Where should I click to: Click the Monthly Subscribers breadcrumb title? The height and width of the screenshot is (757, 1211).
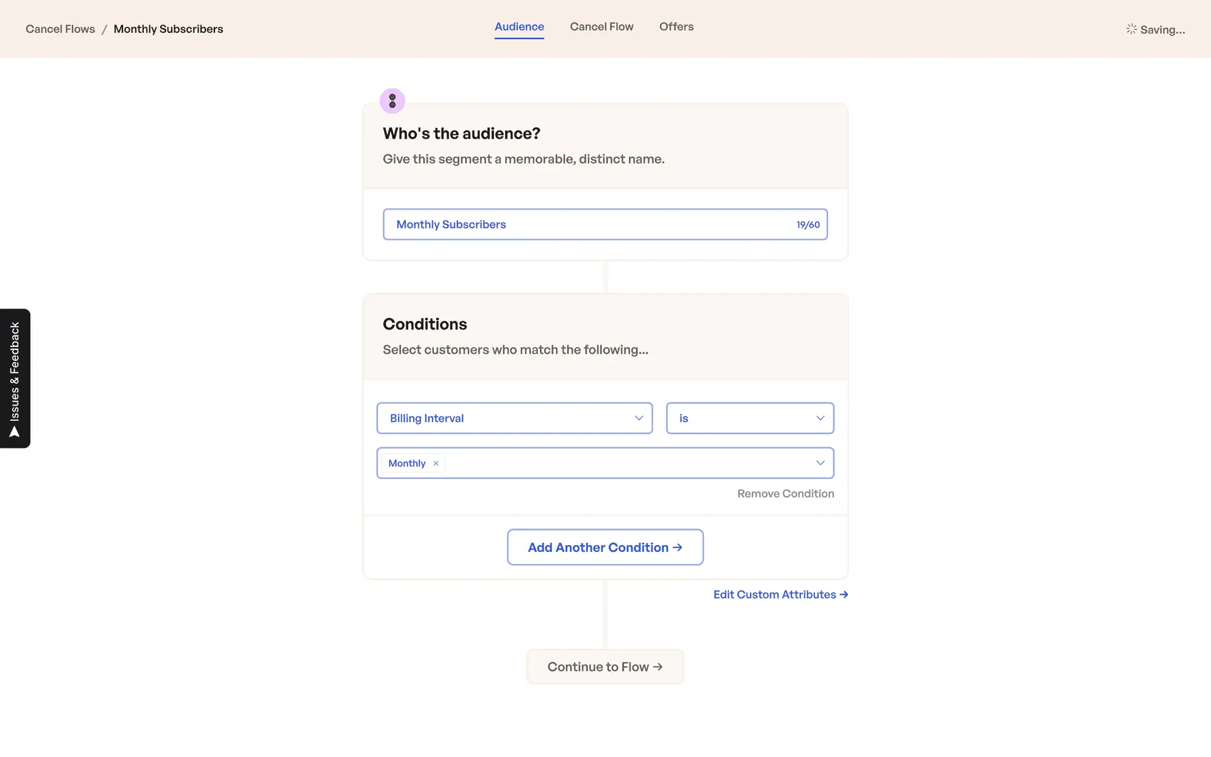(x=168, y=29)
